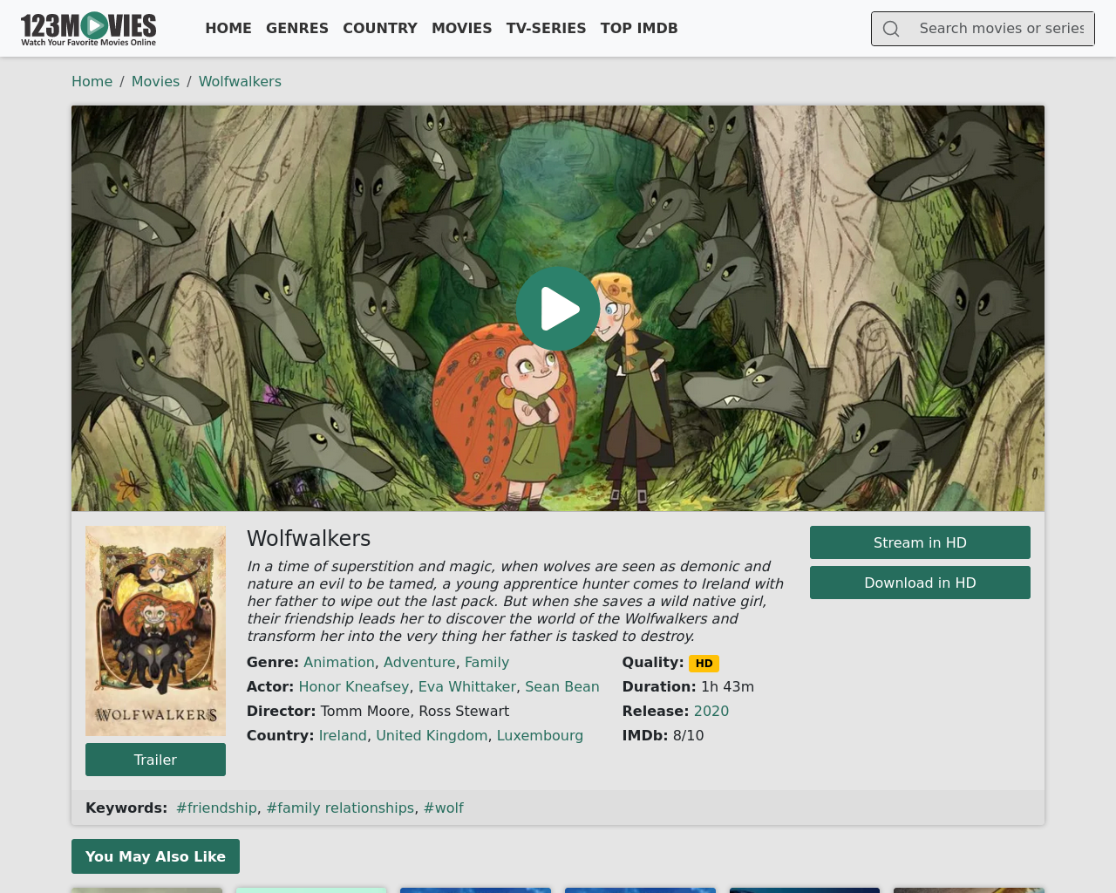Browse movies from United Kingdom
Screen dimensions: 1116x893
[x=432, y=735]
